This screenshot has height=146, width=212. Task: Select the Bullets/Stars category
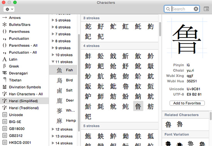(x=24, y=25)
